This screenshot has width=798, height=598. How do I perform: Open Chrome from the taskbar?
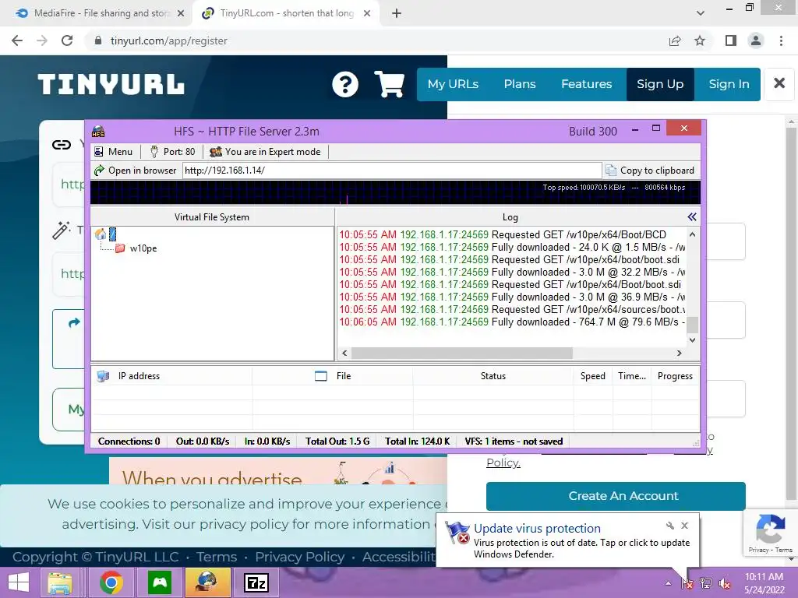tap(111, 582)
